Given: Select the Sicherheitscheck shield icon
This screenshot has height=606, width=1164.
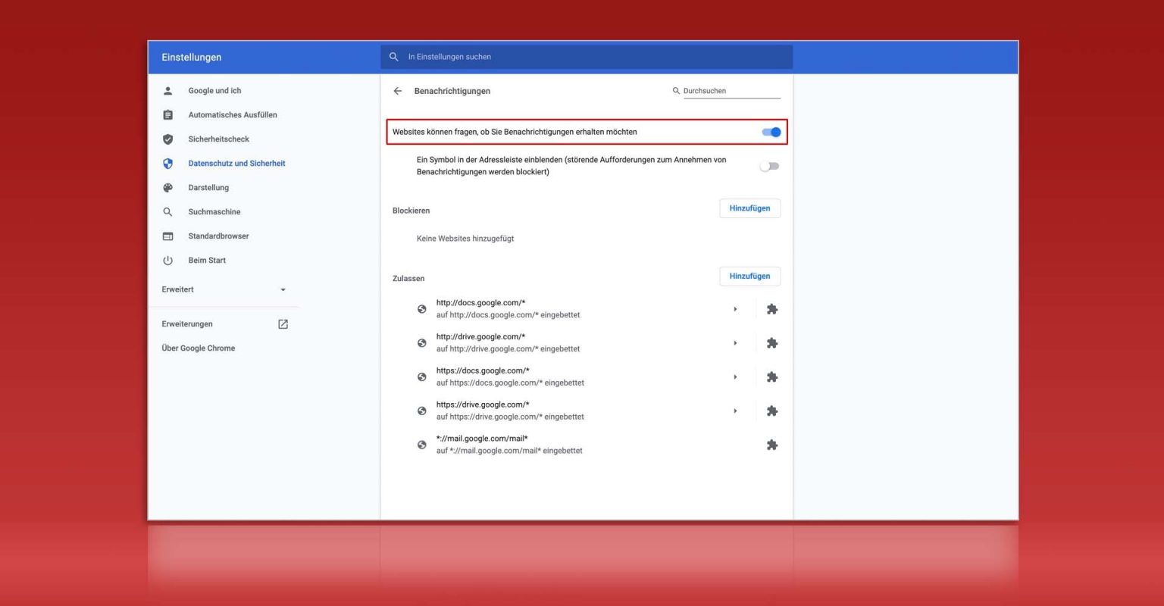Looking at the screenshot, I should pyautogui.click(x=167, y=139).
